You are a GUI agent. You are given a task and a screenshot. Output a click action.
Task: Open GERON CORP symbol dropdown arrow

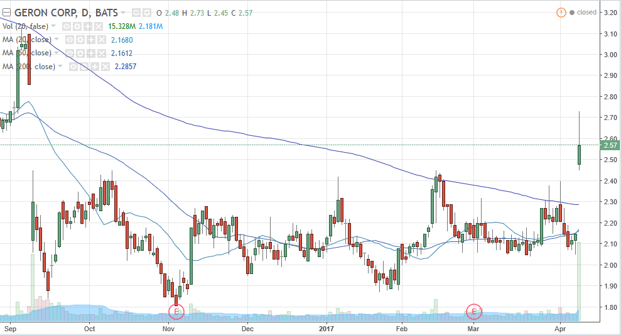pos(123,13)
